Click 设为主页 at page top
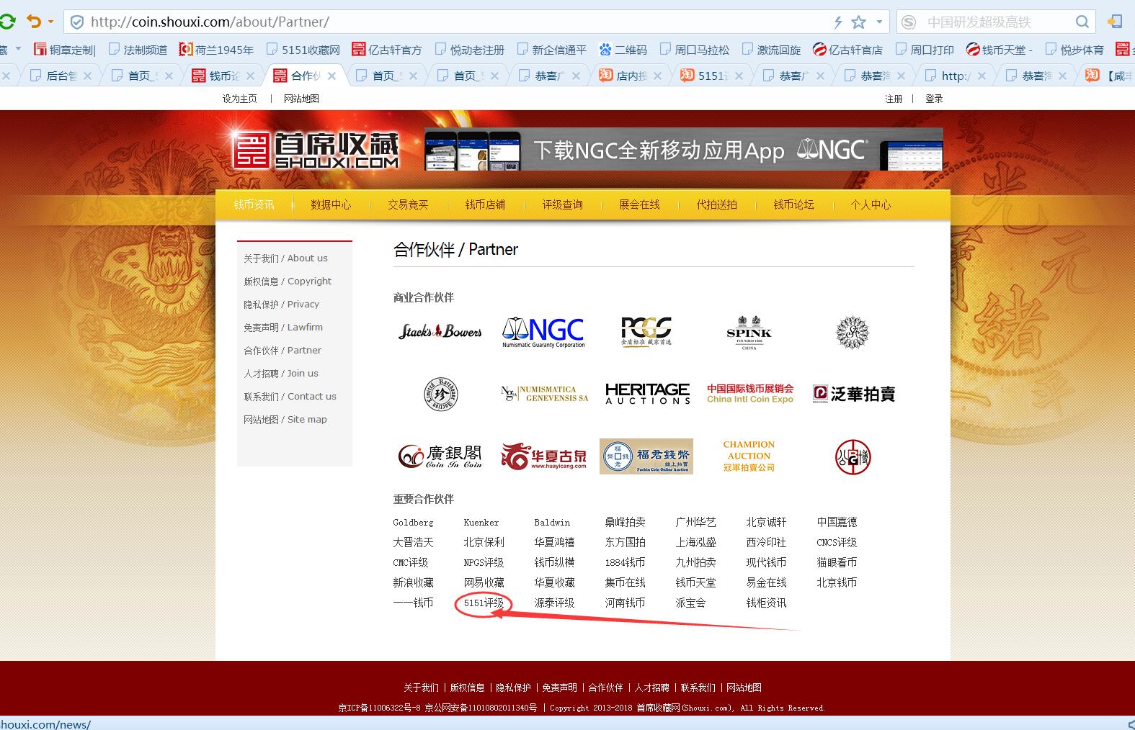The image size is (1135, 730). [x=240, y=99]
